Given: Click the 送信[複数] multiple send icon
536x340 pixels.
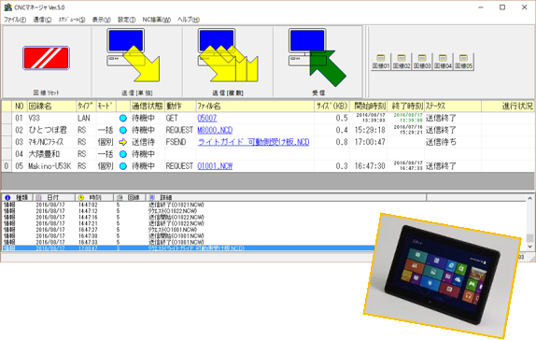Looking at the screenshot, I should [x=228, y=55].
